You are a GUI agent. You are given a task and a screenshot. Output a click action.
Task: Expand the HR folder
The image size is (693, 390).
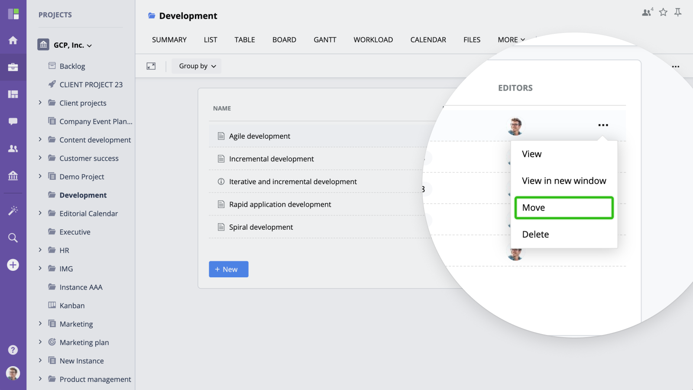pos(40,250)
